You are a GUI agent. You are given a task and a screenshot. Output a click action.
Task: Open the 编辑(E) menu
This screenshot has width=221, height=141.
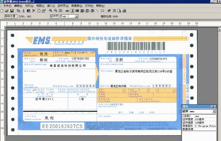(18, 6)
